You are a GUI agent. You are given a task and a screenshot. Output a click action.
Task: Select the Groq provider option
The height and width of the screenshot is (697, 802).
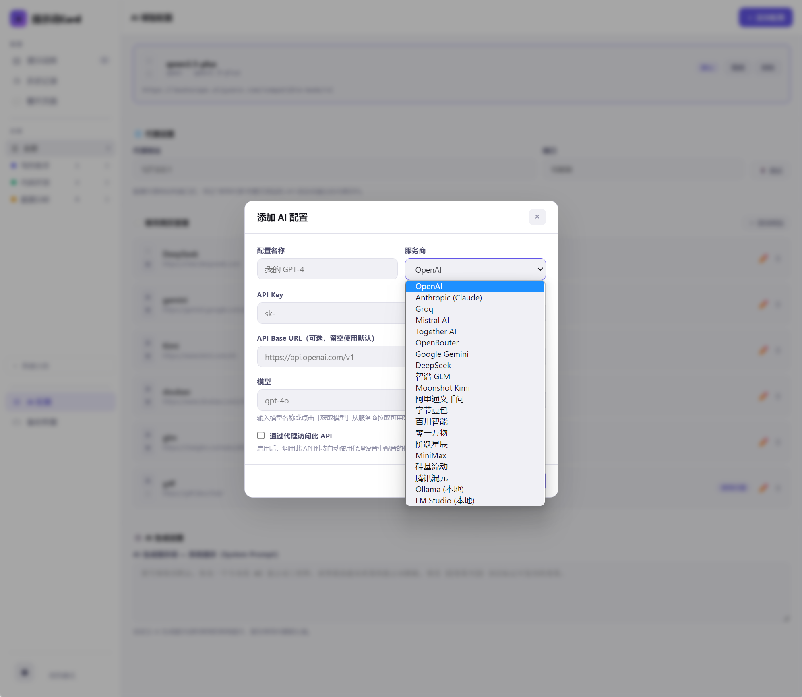pos(475,309)
